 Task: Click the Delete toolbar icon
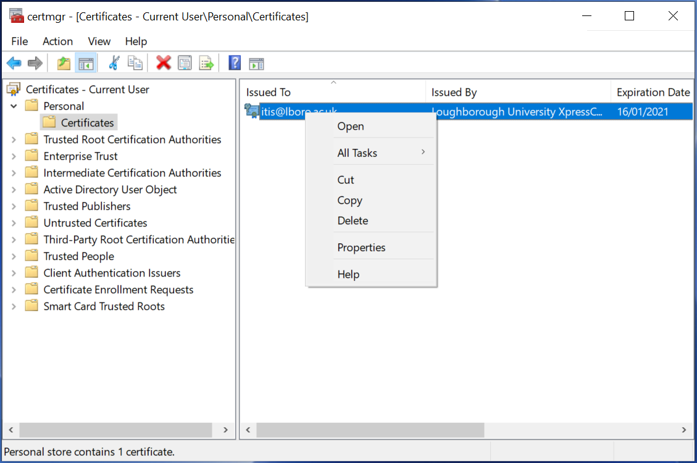[163, 62]
